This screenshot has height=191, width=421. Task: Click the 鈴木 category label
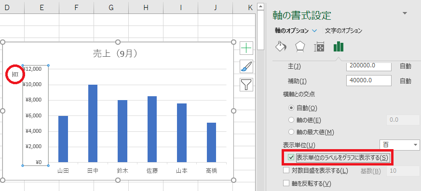(x=122, y=171)
